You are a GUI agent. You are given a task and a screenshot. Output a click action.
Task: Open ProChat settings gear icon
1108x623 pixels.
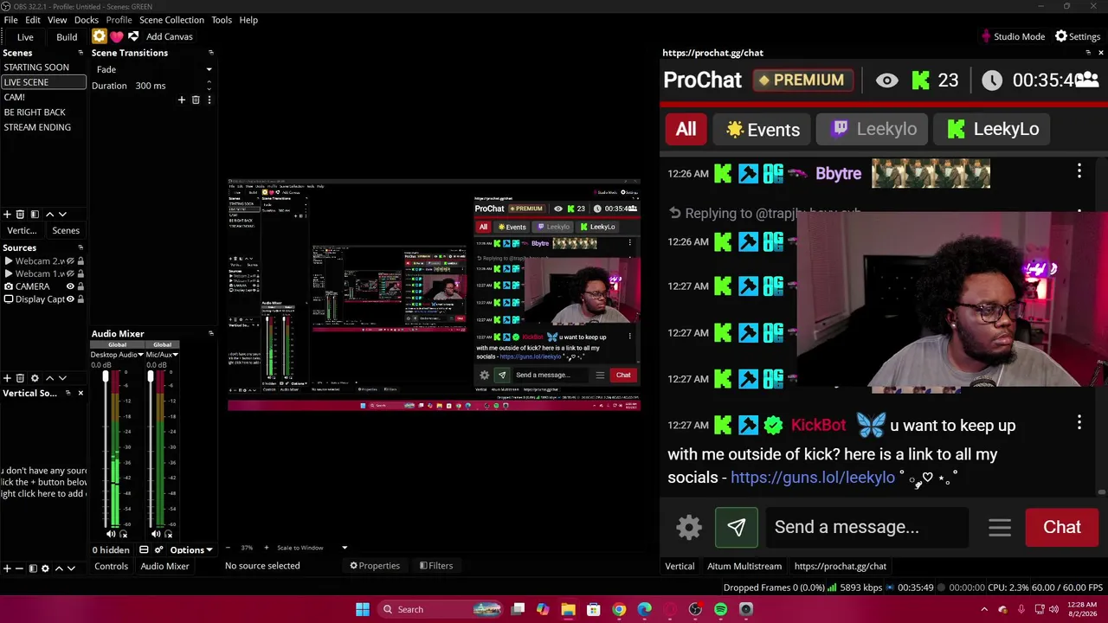coord(689,527)
